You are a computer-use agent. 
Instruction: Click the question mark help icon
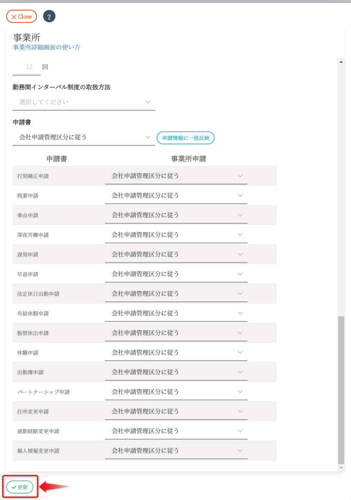[x=49, y=16]
